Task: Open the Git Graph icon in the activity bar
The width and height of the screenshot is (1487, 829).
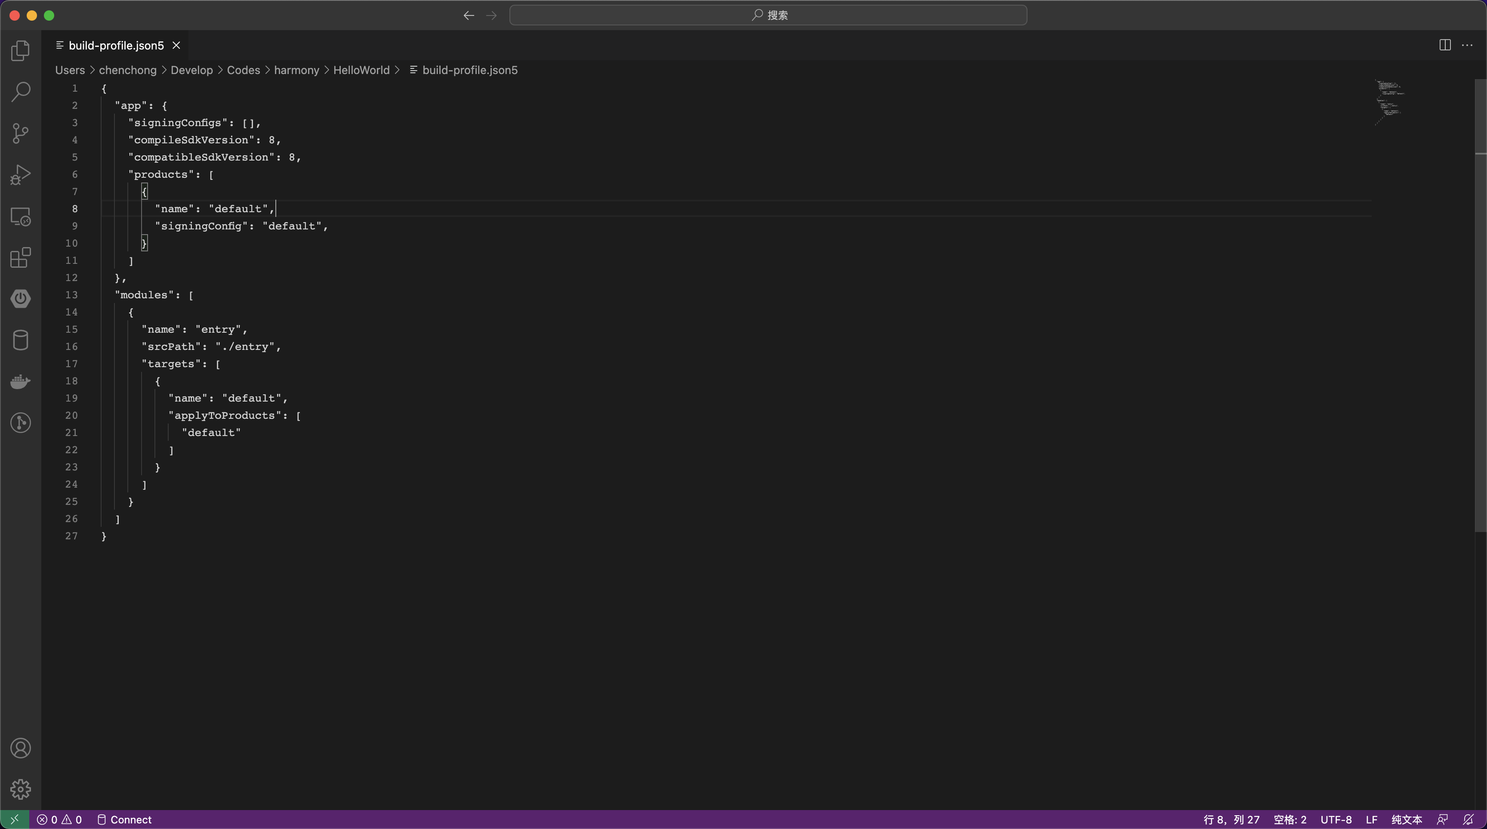Action: click(x=21, y=423)
